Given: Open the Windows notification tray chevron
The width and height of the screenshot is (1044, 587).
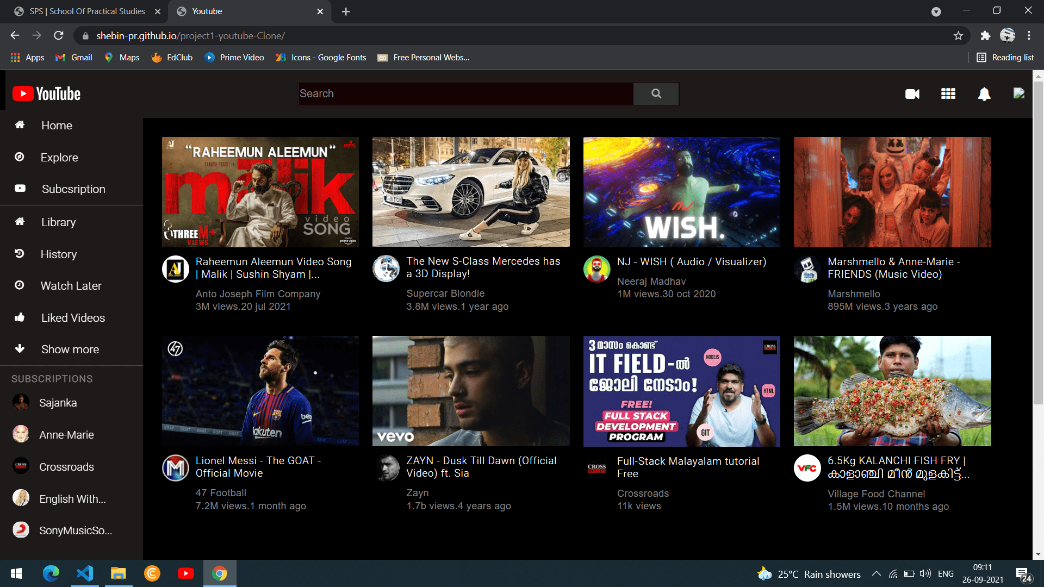Looking at the screenshot, I should (x=876, y=573).
